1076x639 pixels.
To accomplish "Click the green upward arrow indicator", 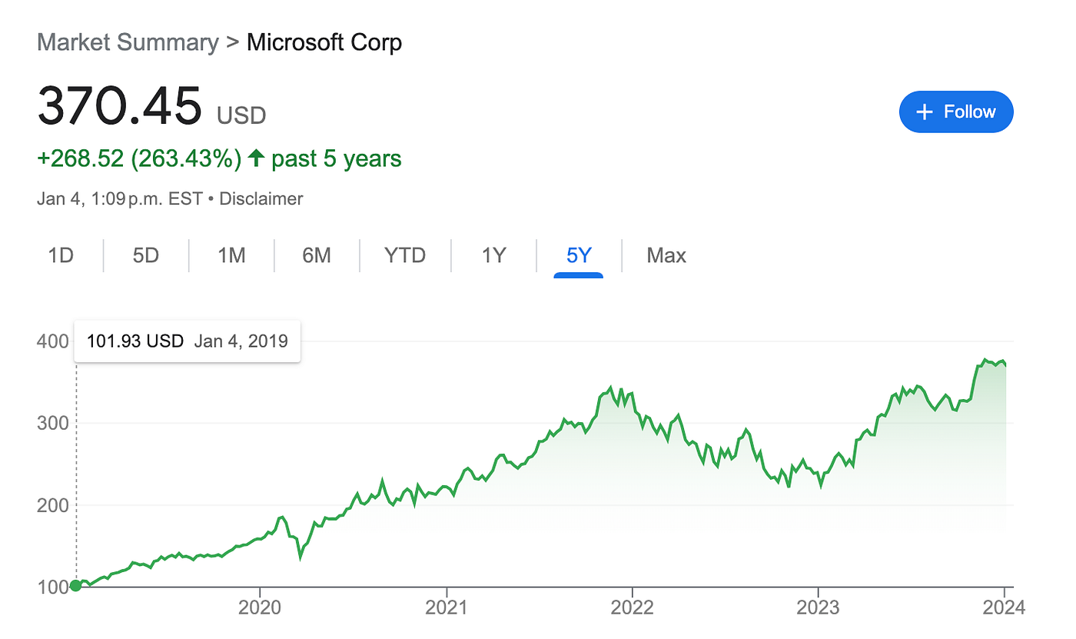I will point(257,158).
